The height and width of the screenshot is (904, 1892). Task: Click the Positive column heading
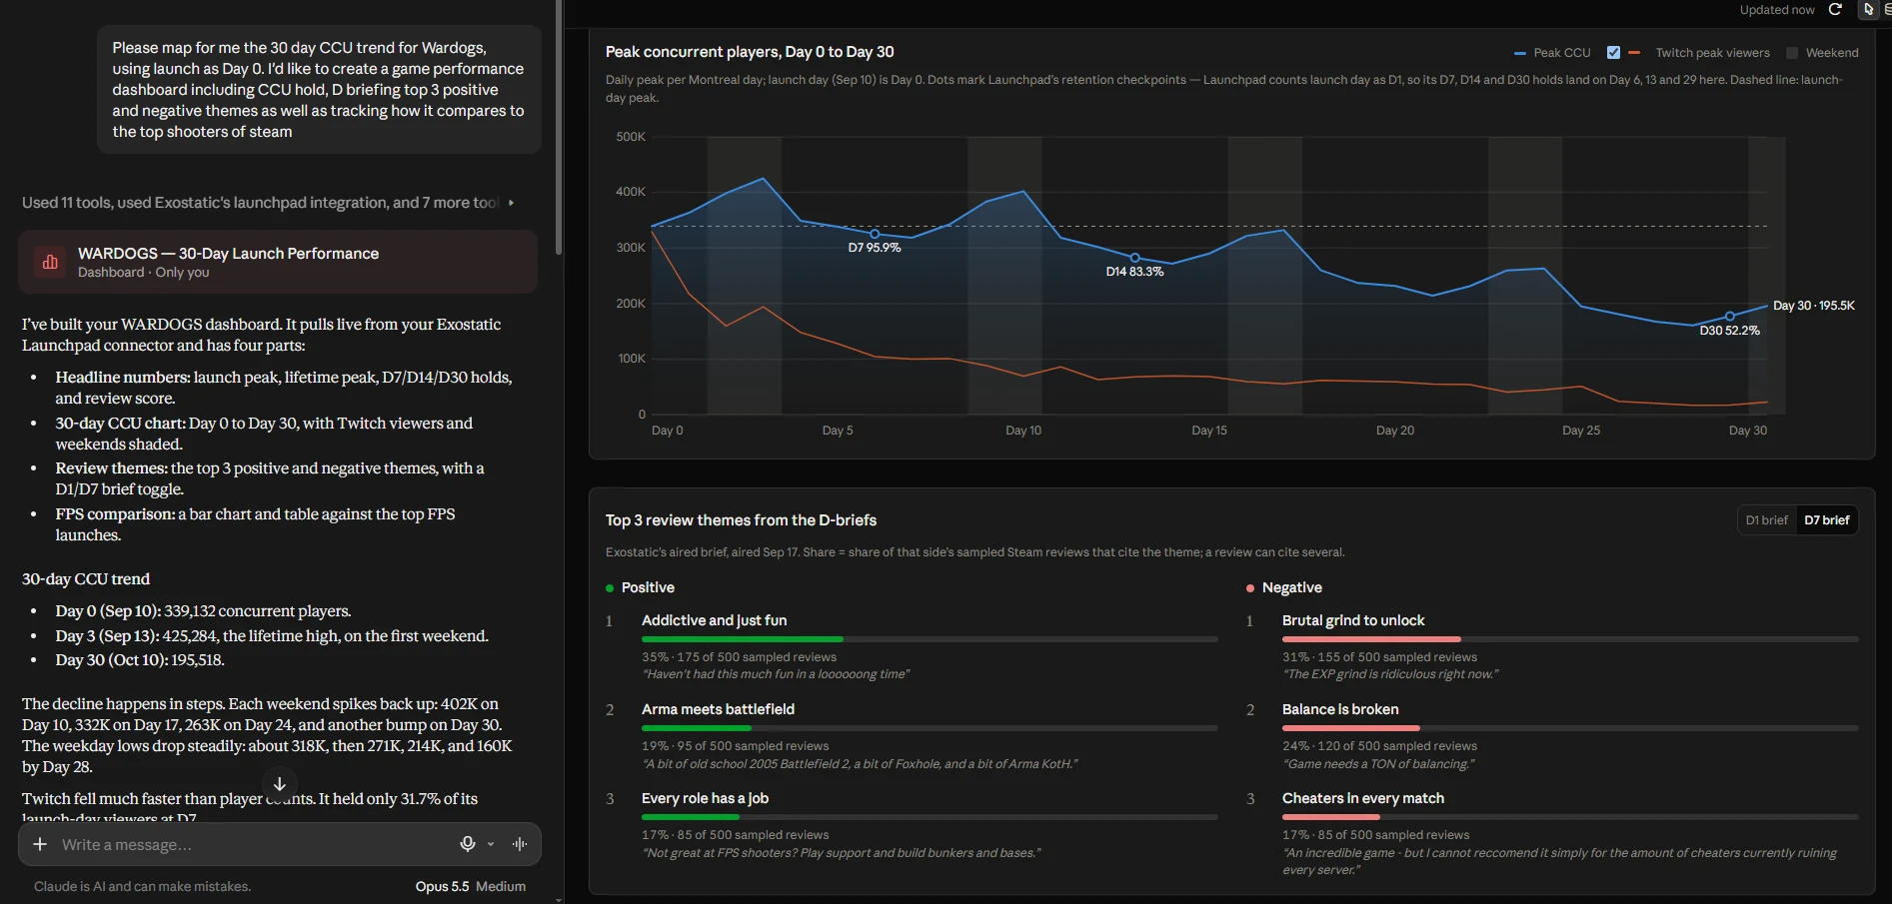(648, 587)
